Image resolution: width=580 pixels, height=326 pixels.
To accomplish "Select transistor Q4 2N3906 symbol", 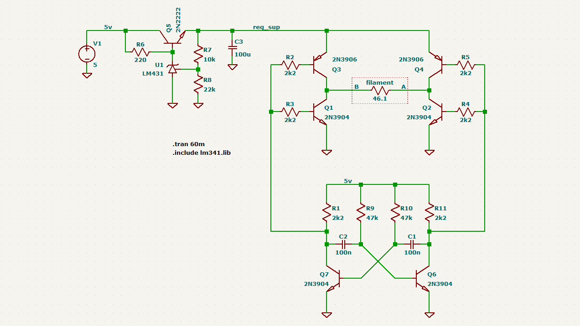I will (x=435, y=64).
